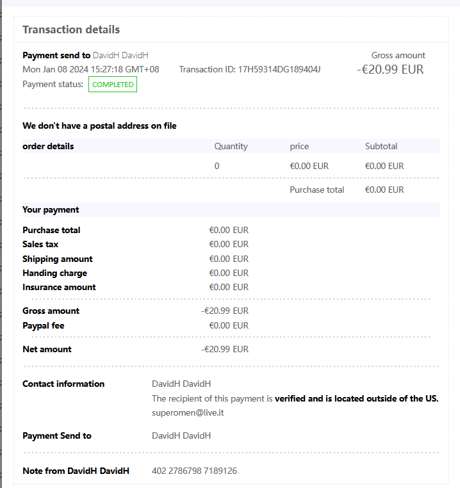
Task: Click the Net amount value -€20.99 EUR
Action: pyautogui.click(x=225, y=349)
